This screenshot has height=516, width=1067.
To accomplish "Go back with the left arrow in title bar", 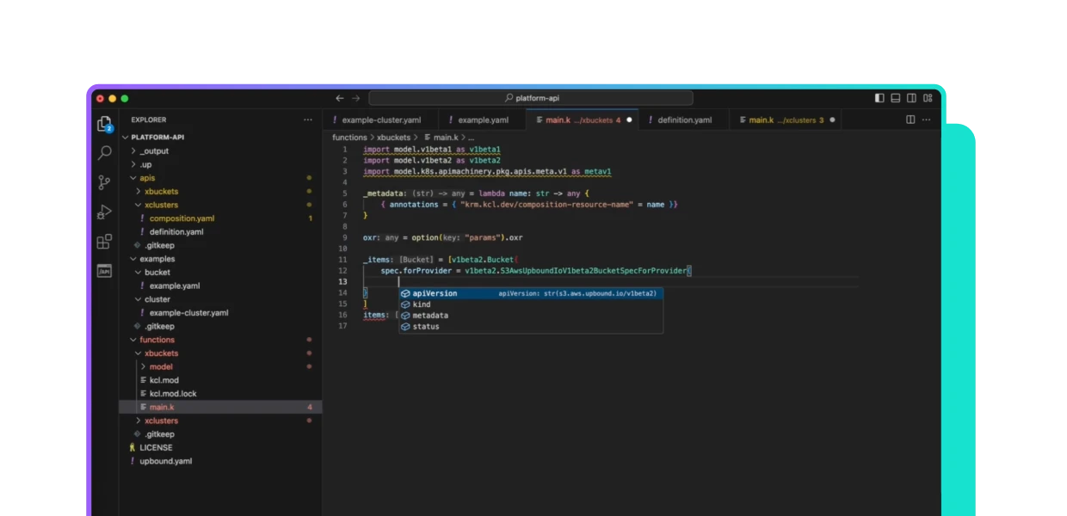I will [x=340, y=98].
